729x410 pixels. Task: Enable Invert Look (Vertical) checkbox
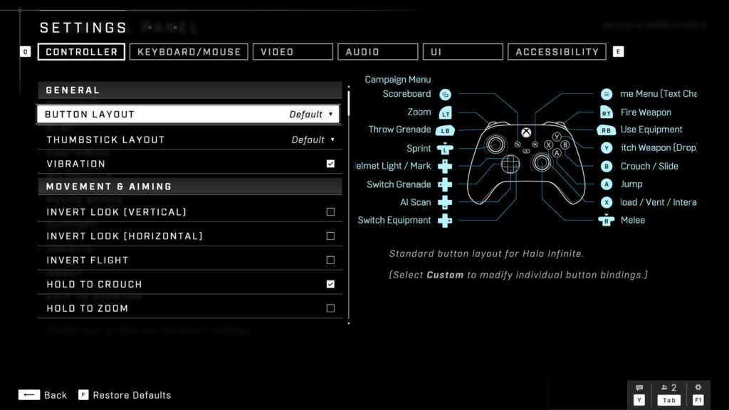[x=330, y=212]
